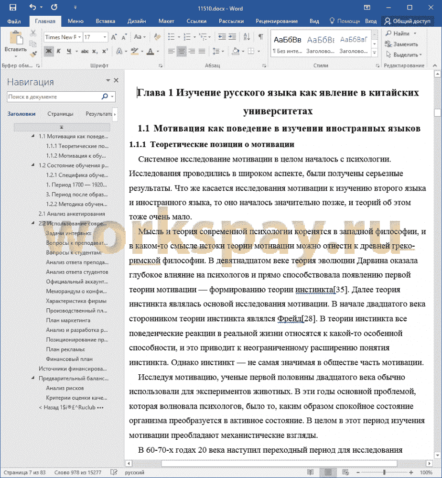The height and width of the screenshot is (478, 442).
Task: Decrease font size with the shrink-font icon
Action: point(124,37)
